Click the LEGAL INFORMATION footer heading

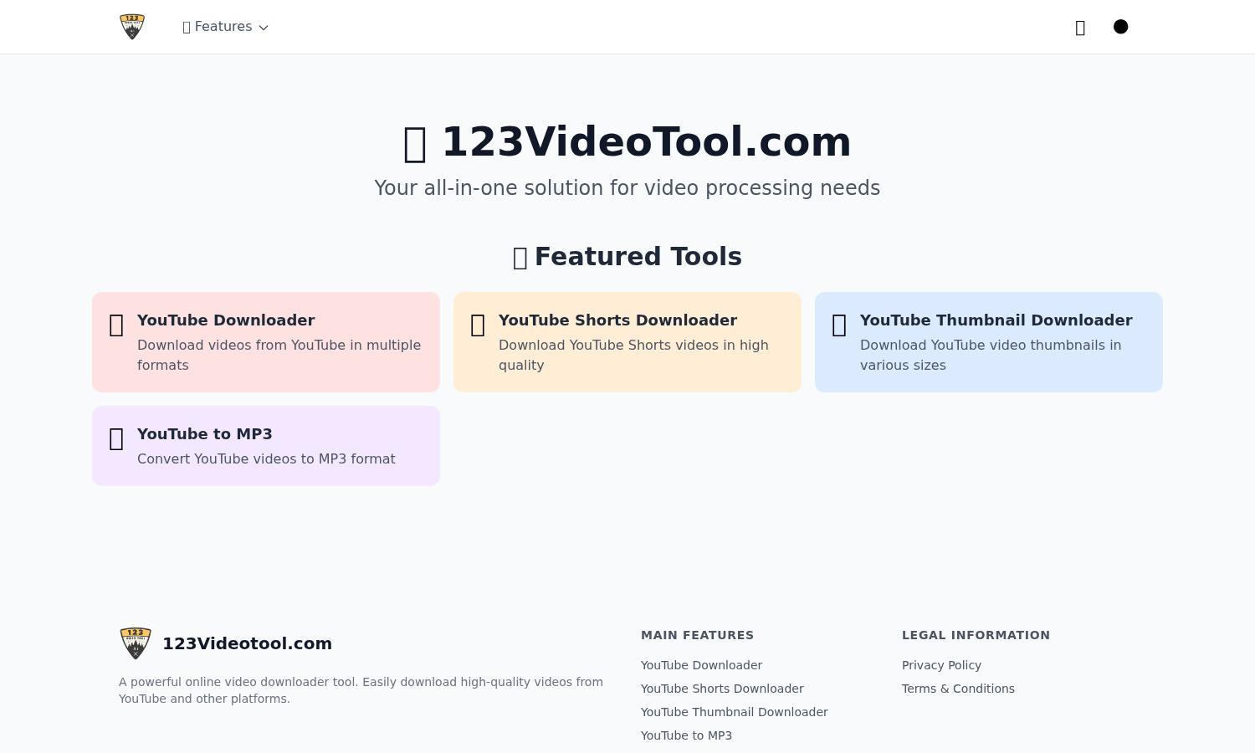(976, 635)
